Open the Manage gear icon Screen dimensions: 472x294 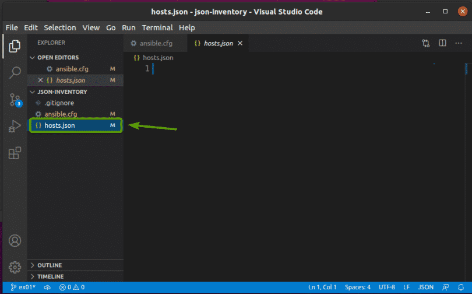[x=15, y=267]
